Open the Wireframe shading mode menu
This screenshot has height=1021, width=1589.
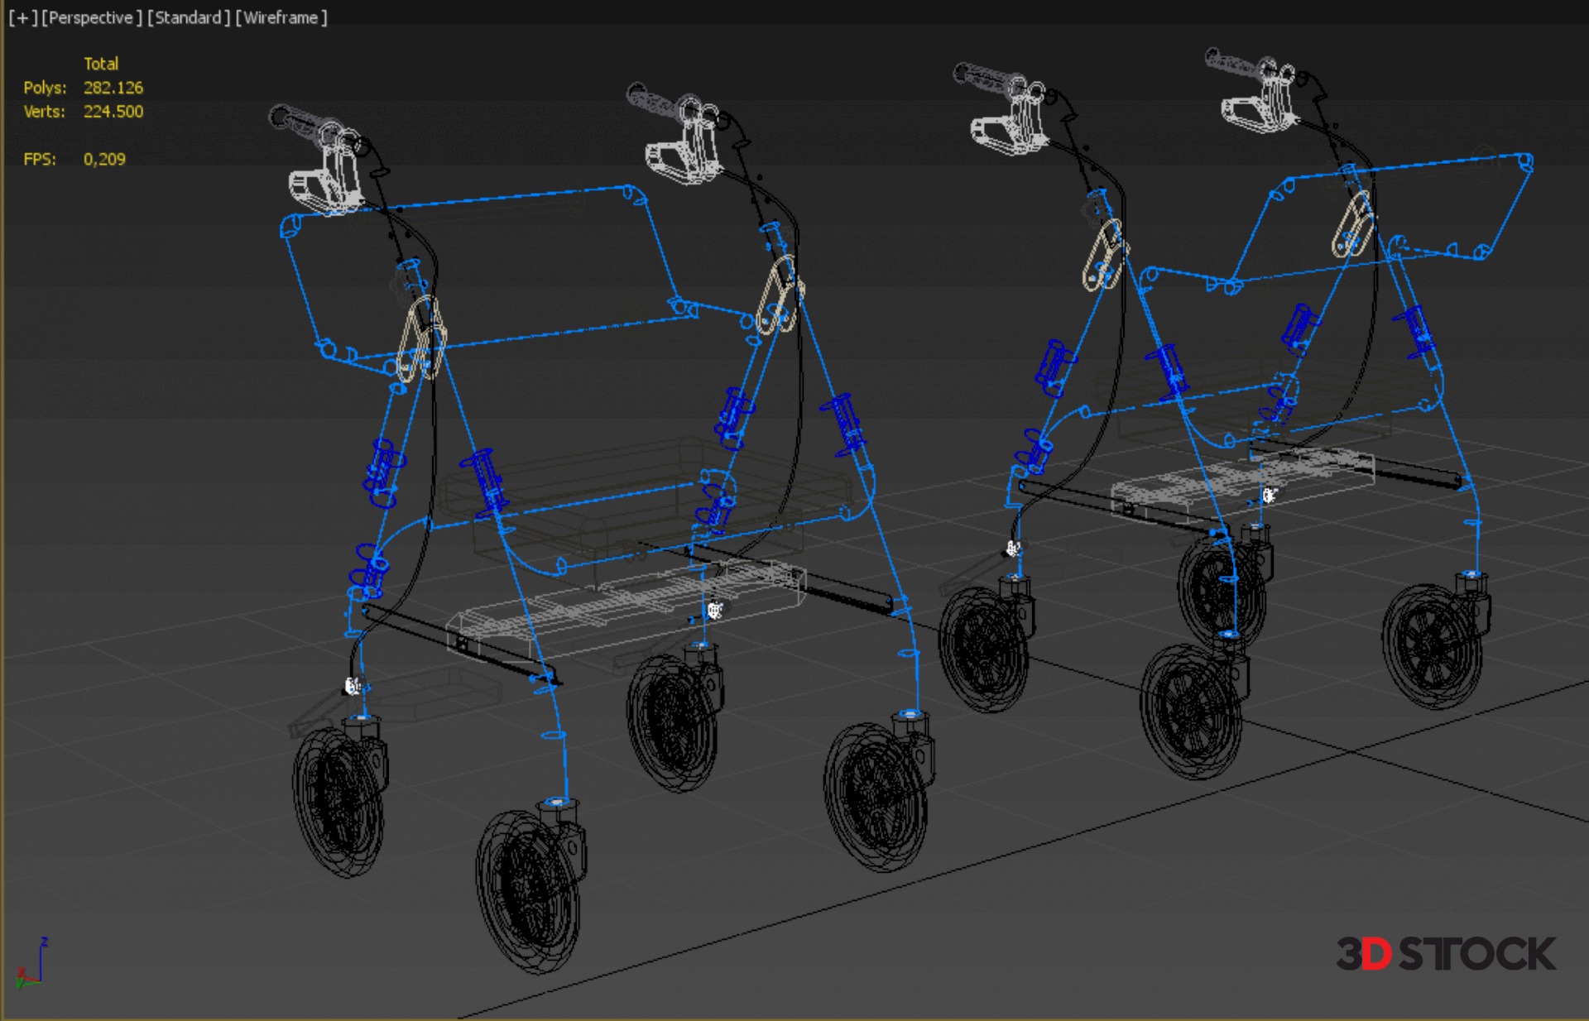tap(281, 17)
